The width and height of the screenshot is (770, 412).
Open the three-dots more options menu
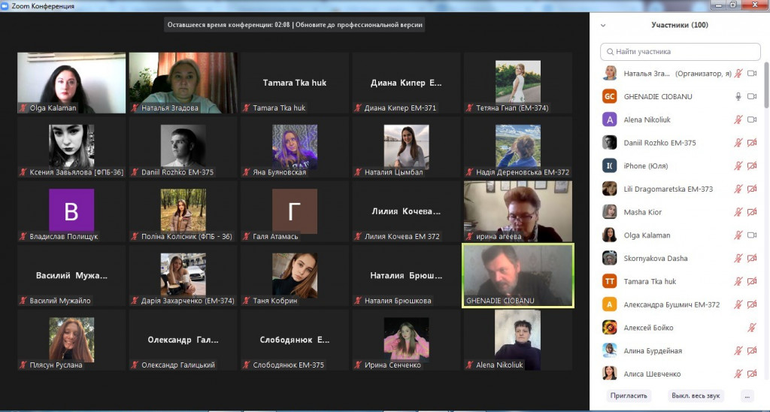(746, 395)
